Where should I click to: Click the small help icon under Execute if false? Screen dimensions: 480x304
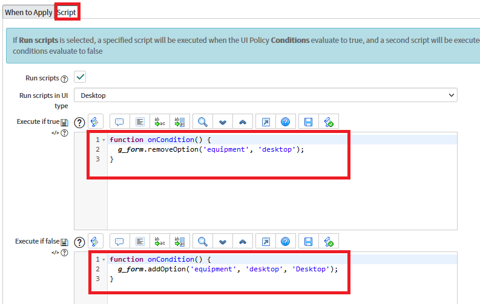point(64,253)
